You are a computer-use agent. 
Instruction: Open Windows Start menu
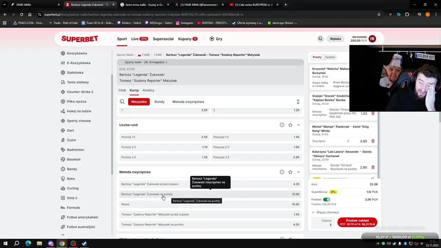[5, 244]
